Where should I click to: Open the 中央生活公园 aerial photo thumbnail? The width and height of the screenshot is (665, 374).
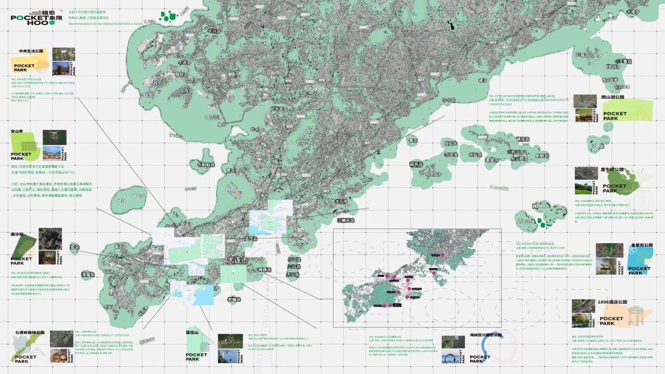(x=63, y=54)
